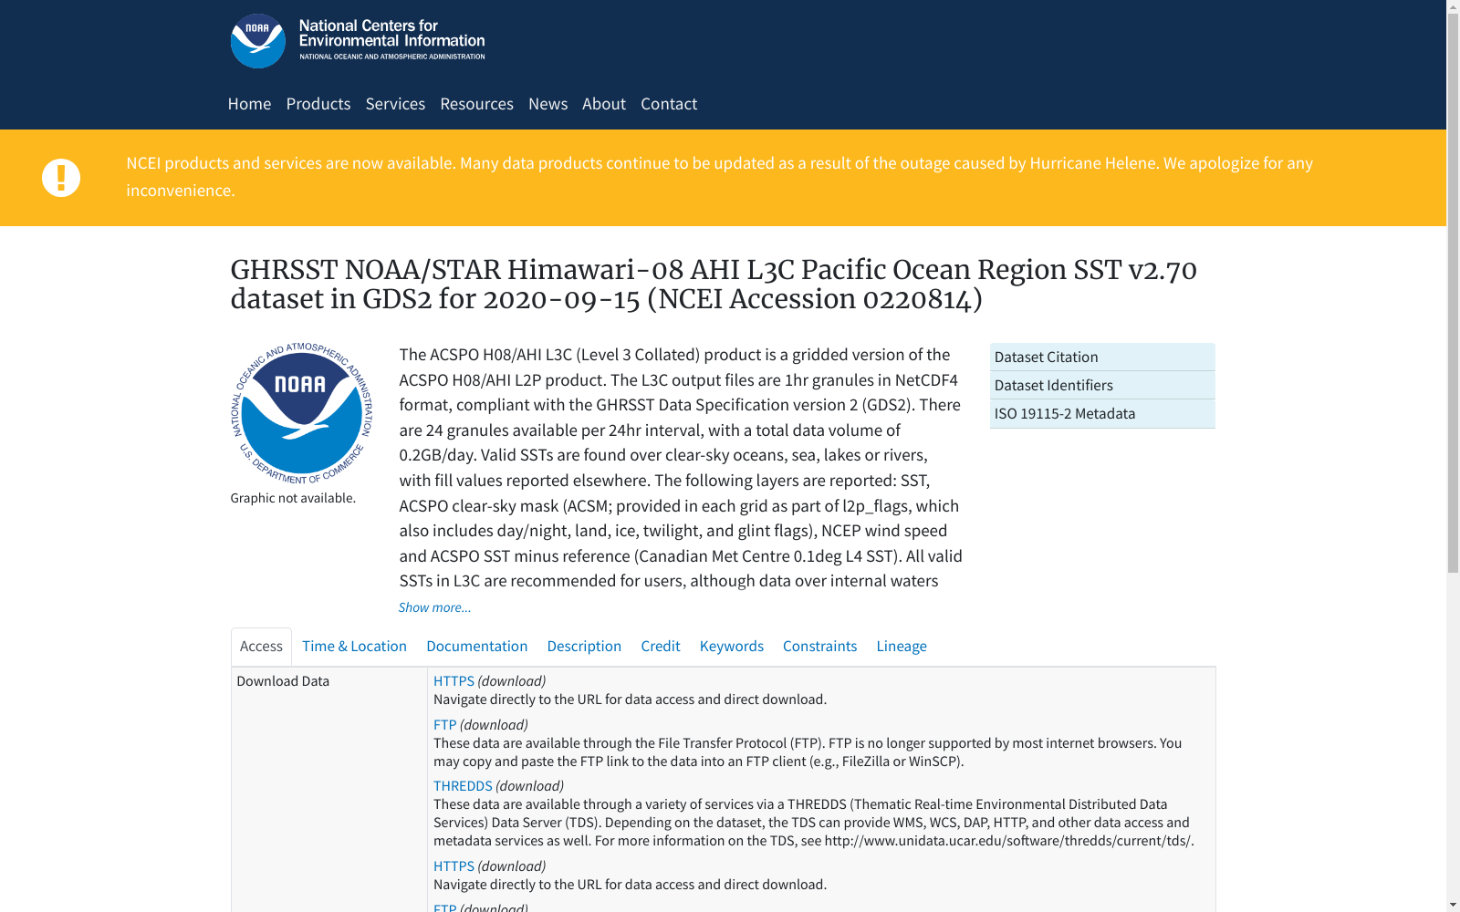The width and height of the screenshot is (1460, 912).
Task: Open the Description tab
Action: point(584,647)
